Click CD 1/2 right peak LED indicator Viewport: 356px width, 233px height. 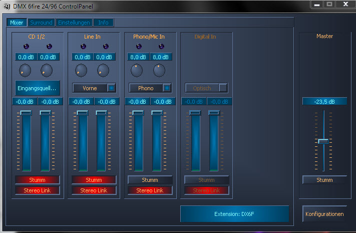click(x=49, y=47)
